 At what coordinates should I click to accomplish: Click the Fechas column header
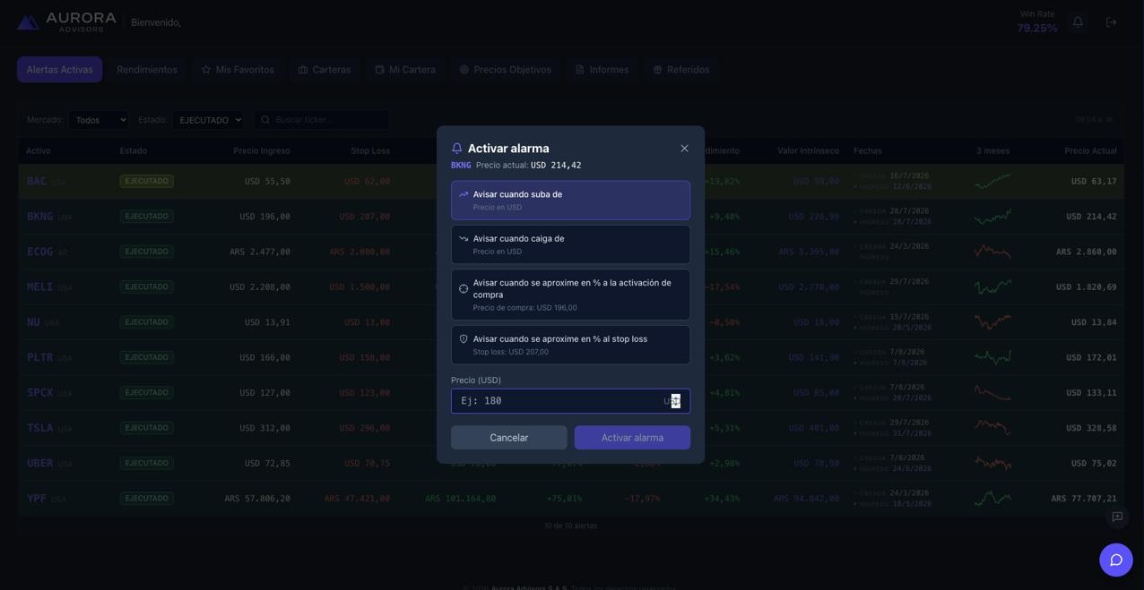click(x=868, y=151)
